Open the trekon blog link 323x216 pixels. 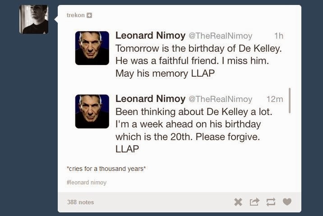tap(75, 15)
